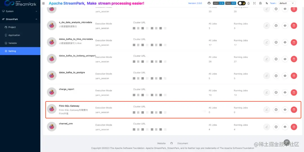304x152 pixels.
Task: Edit the datax_kafka_to_hive_microdata cluster
Action: [x=267, y=42]
